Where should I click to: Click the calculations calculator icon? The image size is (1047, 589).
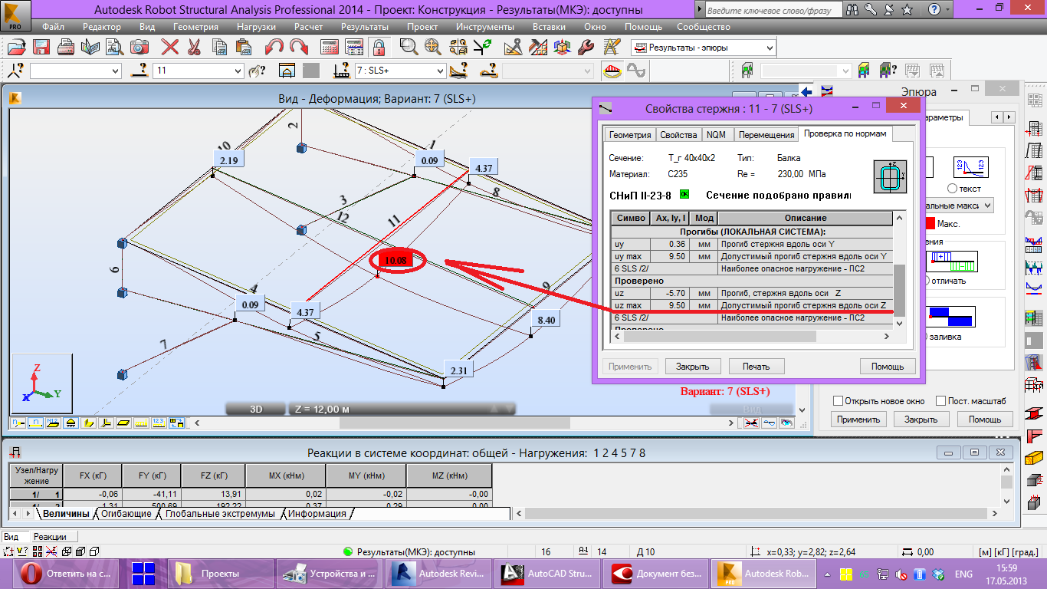[x=330, y=47]
